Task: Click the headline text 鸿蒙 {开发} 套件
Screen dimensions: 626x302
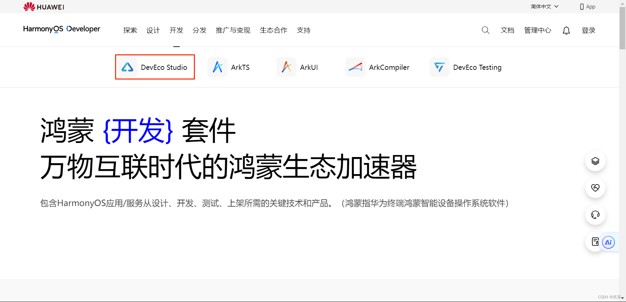Action: pos(138,131)
